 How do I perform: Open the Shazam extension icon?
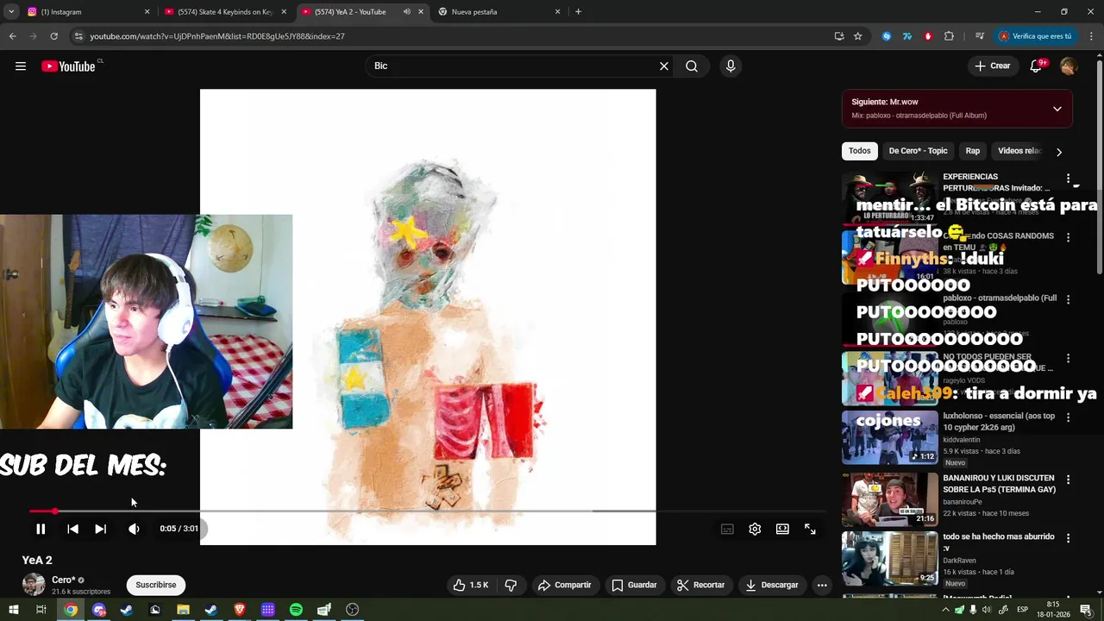point(887,36)
